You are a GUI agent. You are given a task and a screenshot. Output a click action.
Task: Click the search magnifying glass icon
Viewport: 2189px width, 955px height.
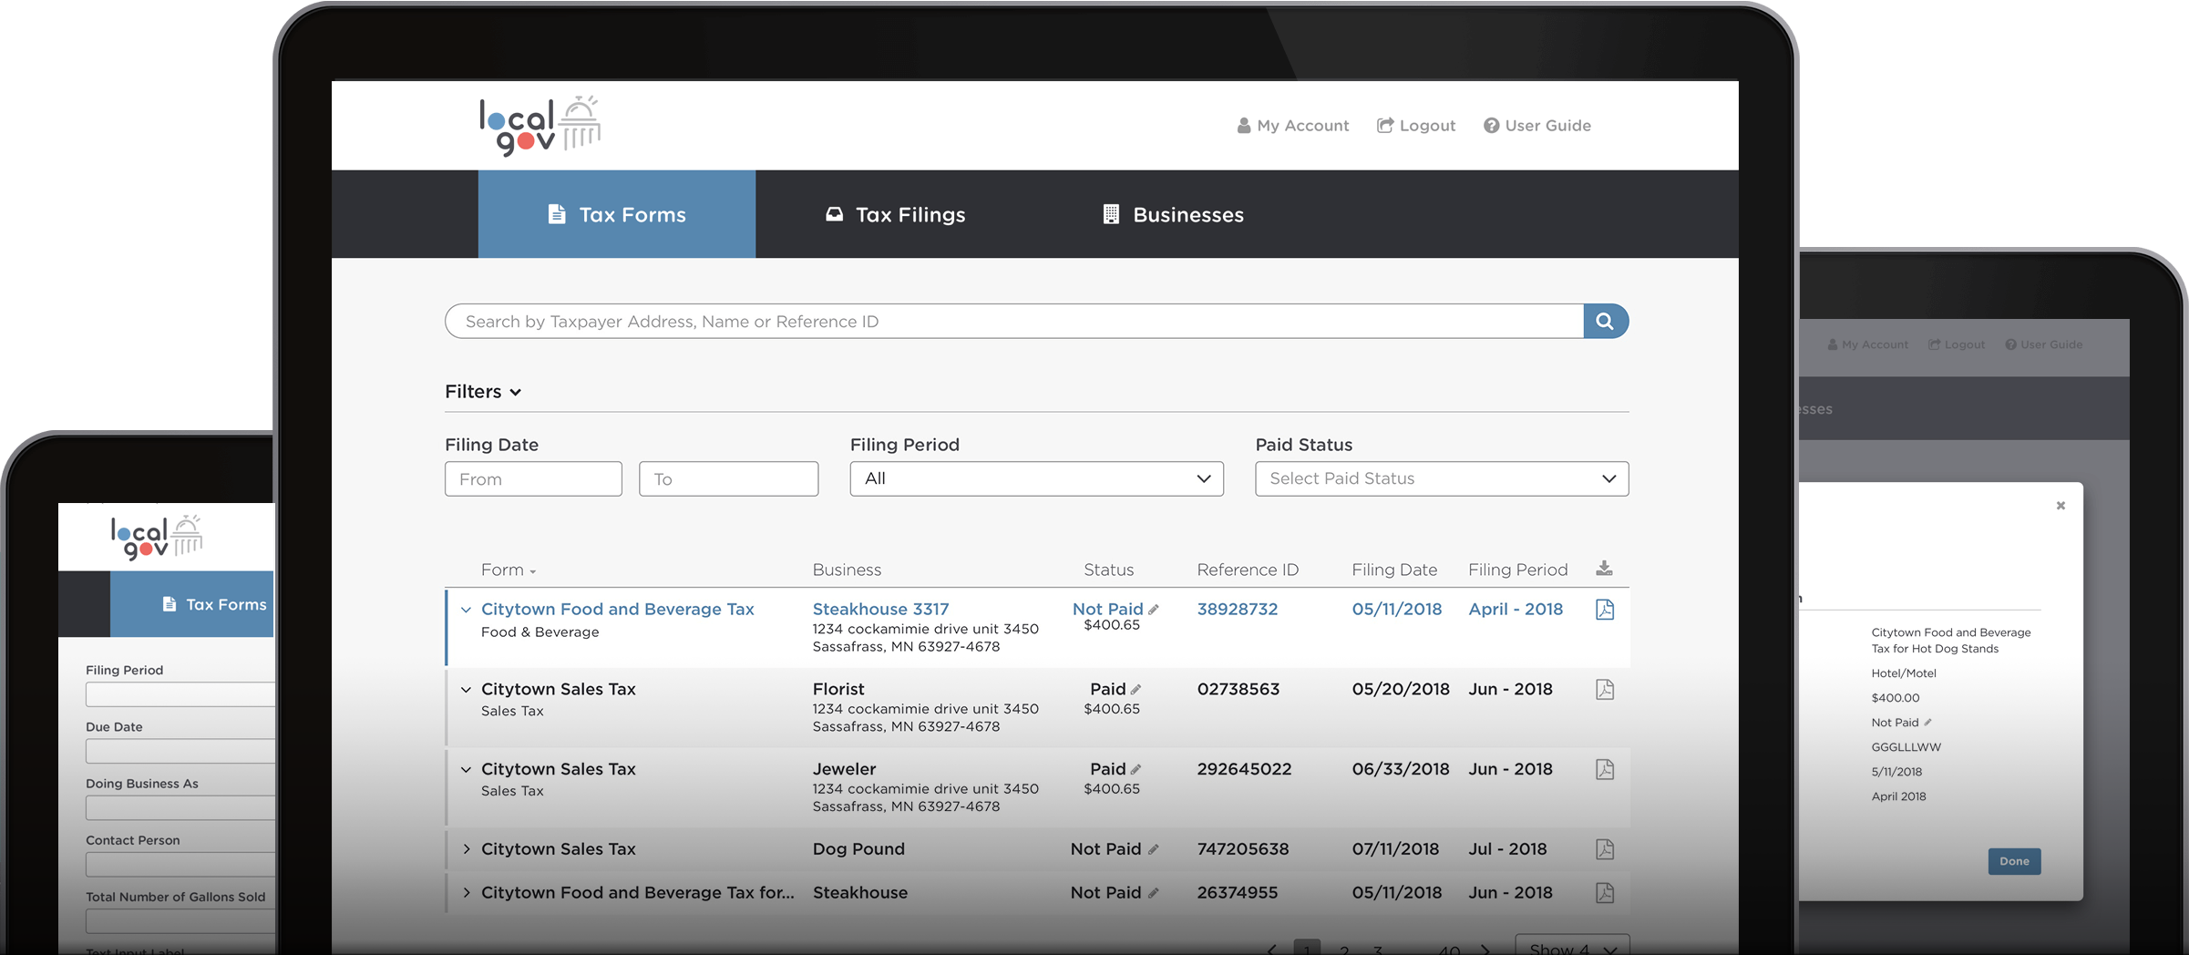pyautogui.click(x=1605, y=321)
